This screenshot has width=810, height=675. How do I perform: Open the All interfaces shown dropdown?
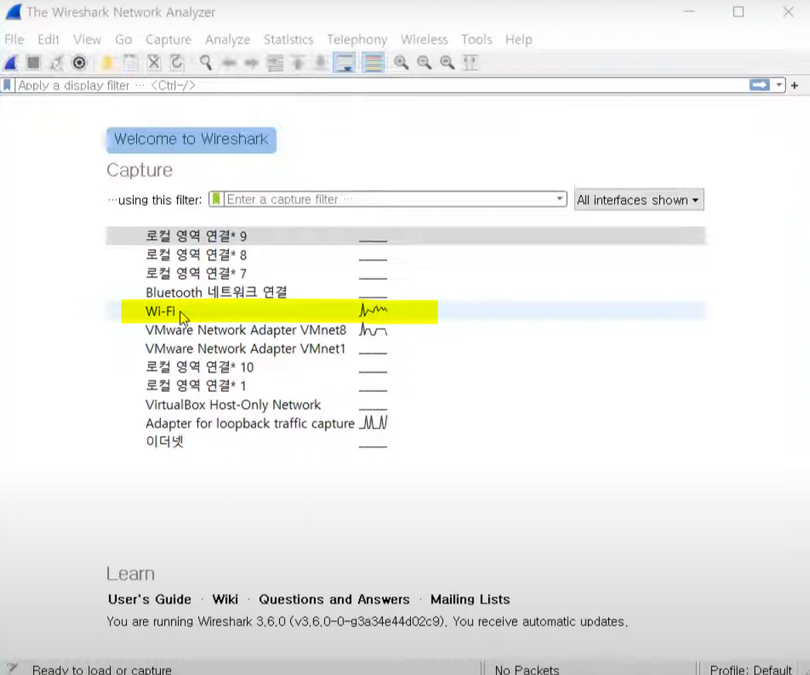click(639, 199)
